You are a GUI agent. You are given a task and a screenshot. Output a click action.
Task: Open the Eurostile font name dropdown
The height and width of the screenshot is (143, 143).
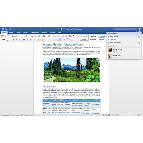tap(18, 36)
